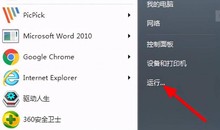Image resolution: width=220 pixels, height=130 pixels.
Task: Launch the Google Chrome icon
Action: (11, 57)
